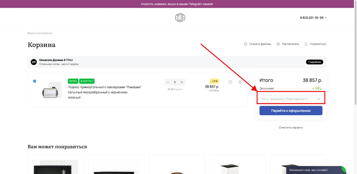Click the Очистить корзину link
This screenshot has width=357, height=174.
click(291, 128)
